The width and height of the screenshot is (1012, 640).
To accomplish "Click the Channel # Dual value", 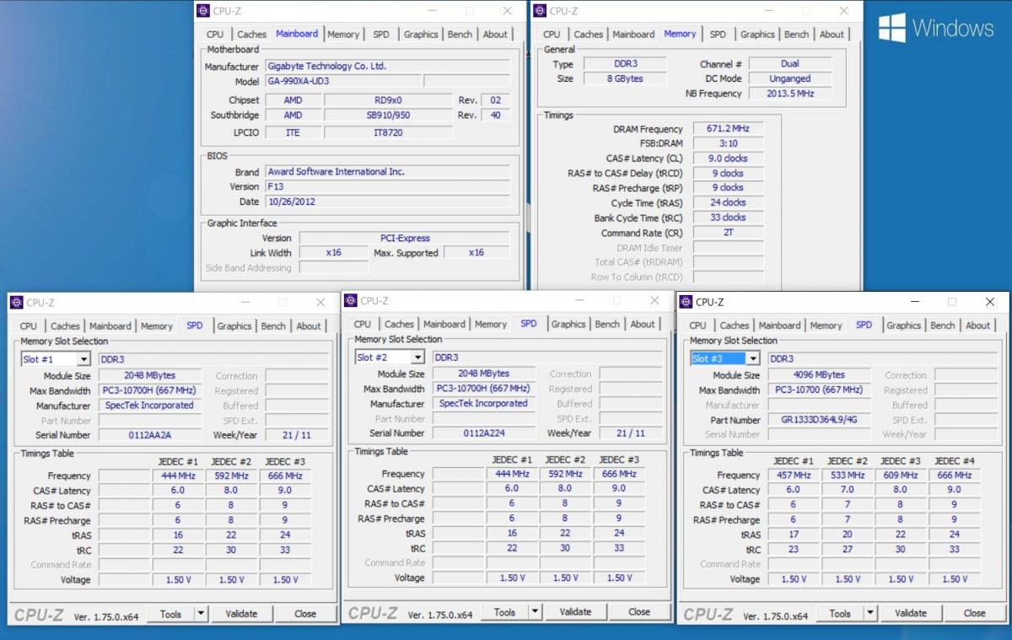I will tap(790, 63).
